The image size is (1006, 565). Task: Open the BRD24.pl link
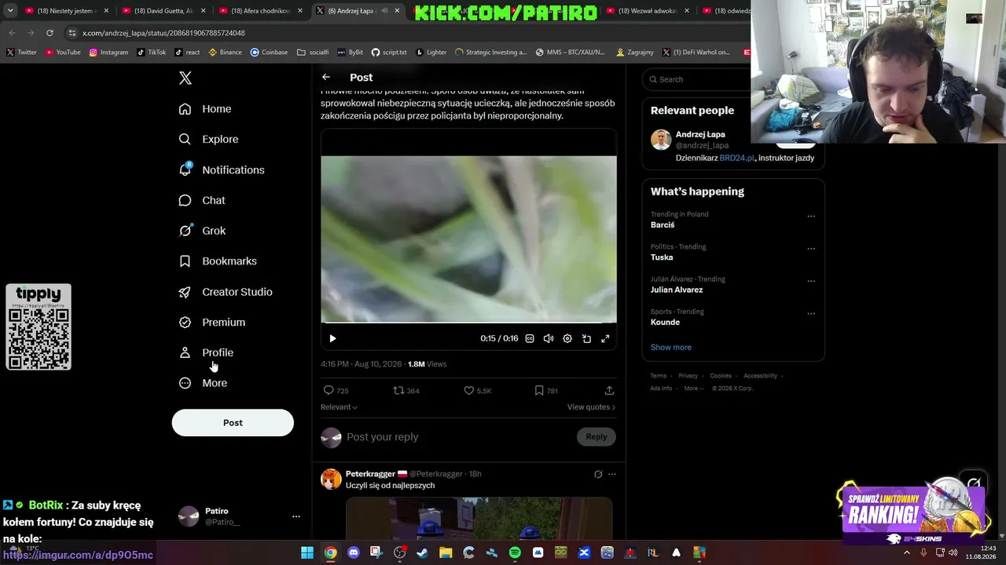pyautogui.click(x=736, y=158)
